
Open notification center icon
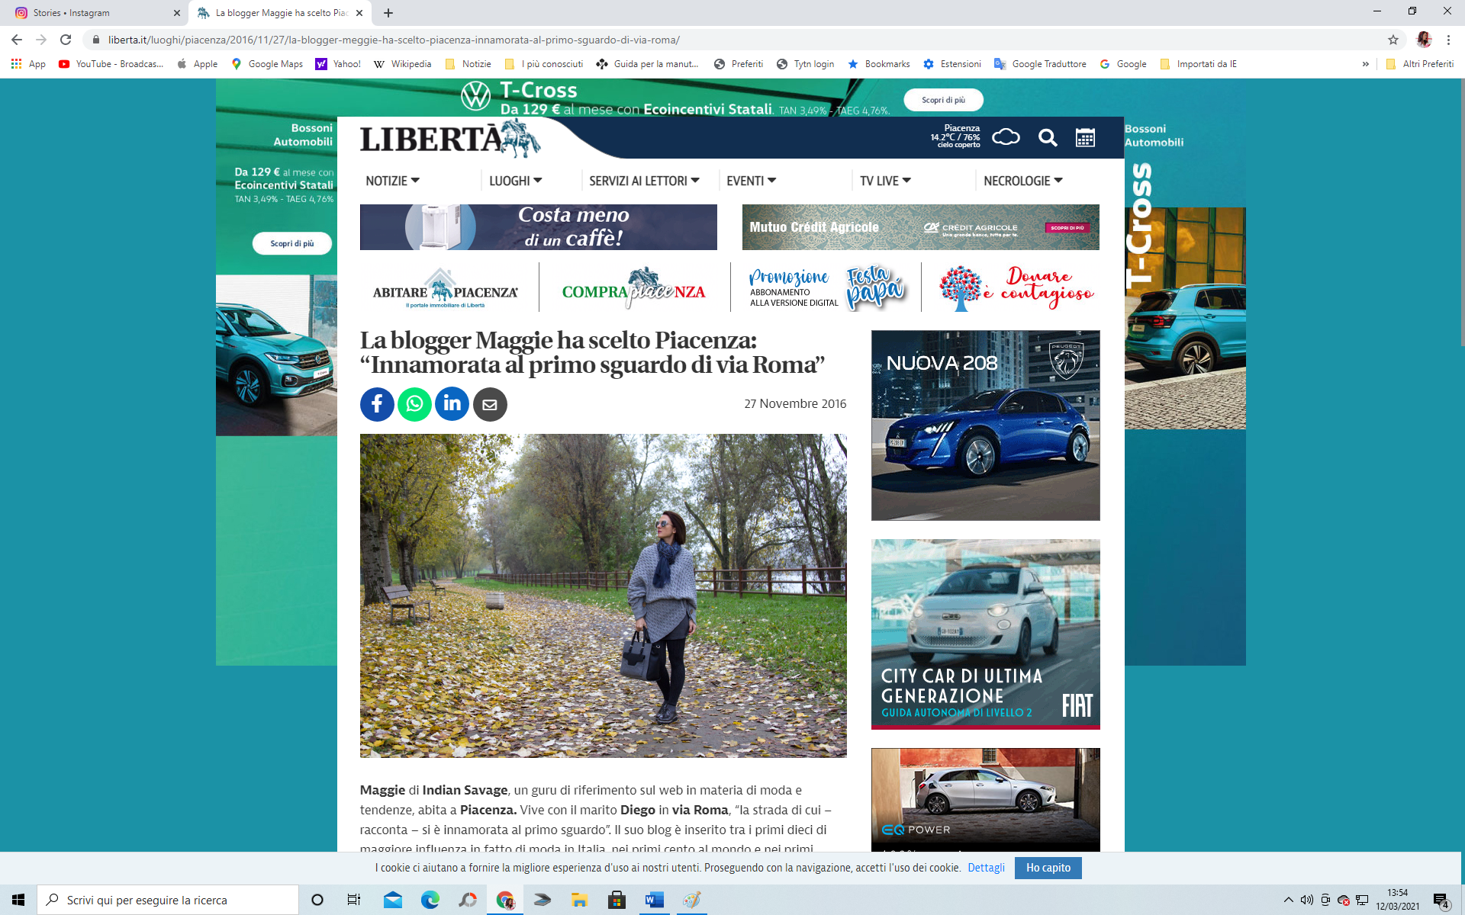click(x=1441, y=900)
